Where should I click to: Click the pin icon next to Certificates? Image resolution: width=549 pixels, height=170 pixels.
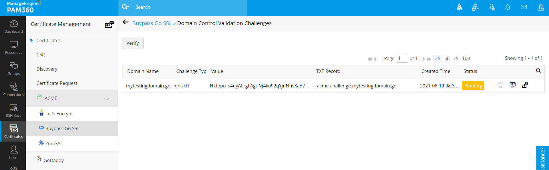pos(31,41)
